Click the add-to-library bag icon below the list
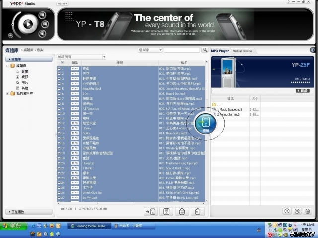Image resolution: width=318 pixels, height=238 pixels. click(182, 212)
